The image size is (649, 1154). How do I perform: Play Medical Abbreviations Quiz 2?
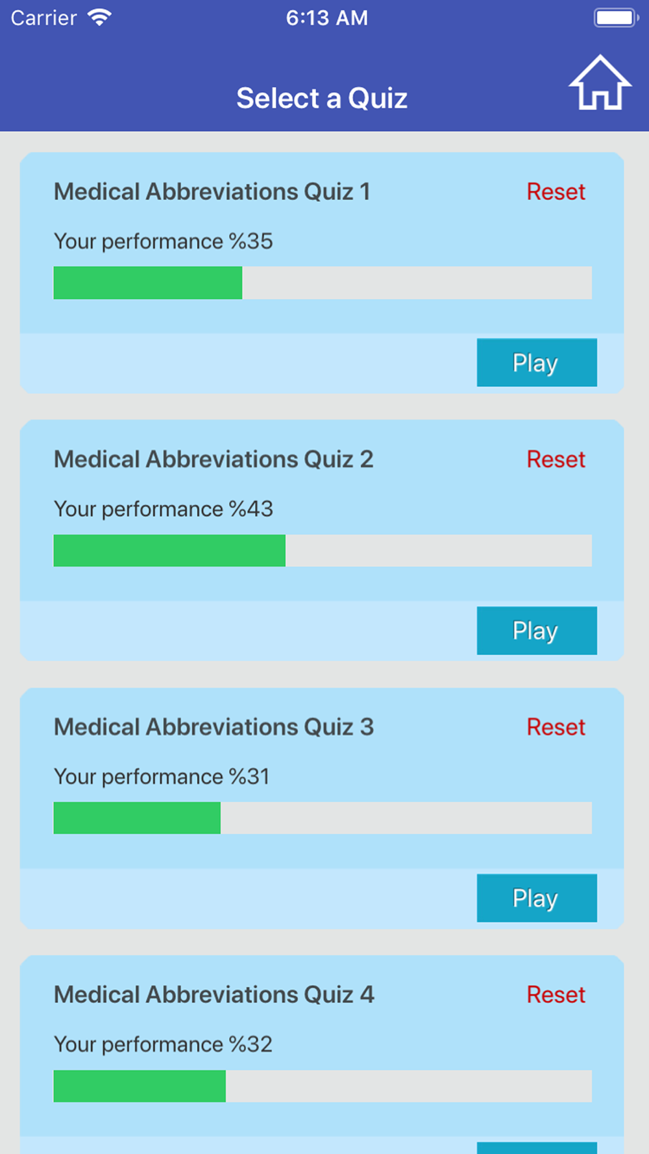[x=537, y=630]
